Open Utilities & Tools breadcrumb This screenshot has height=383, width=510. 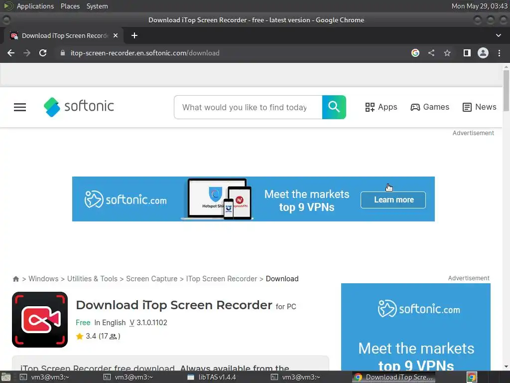(92, 279)
